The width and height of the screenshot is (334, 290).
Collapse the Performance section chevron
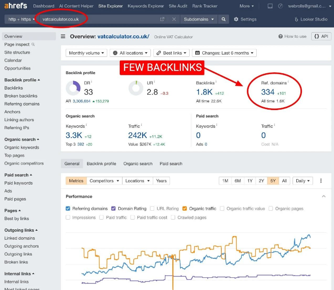pos(324,196)
